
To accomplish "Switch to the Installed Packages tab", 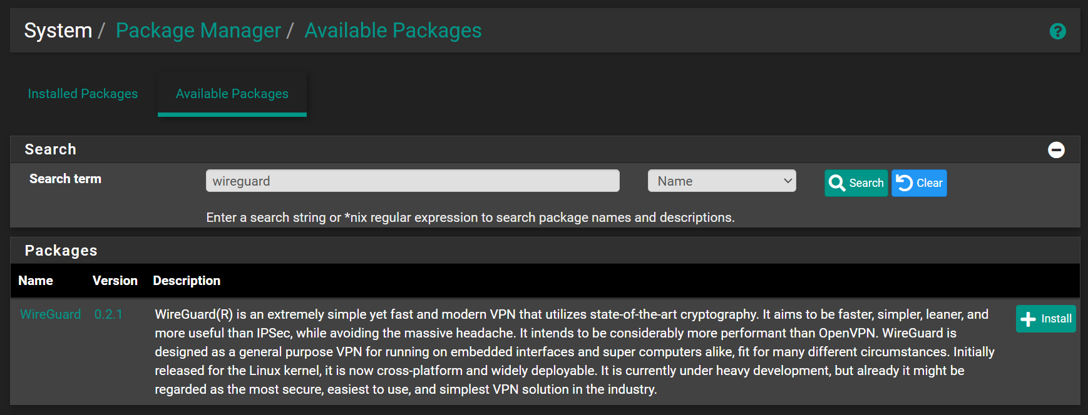I will click(x=82, y=93).
